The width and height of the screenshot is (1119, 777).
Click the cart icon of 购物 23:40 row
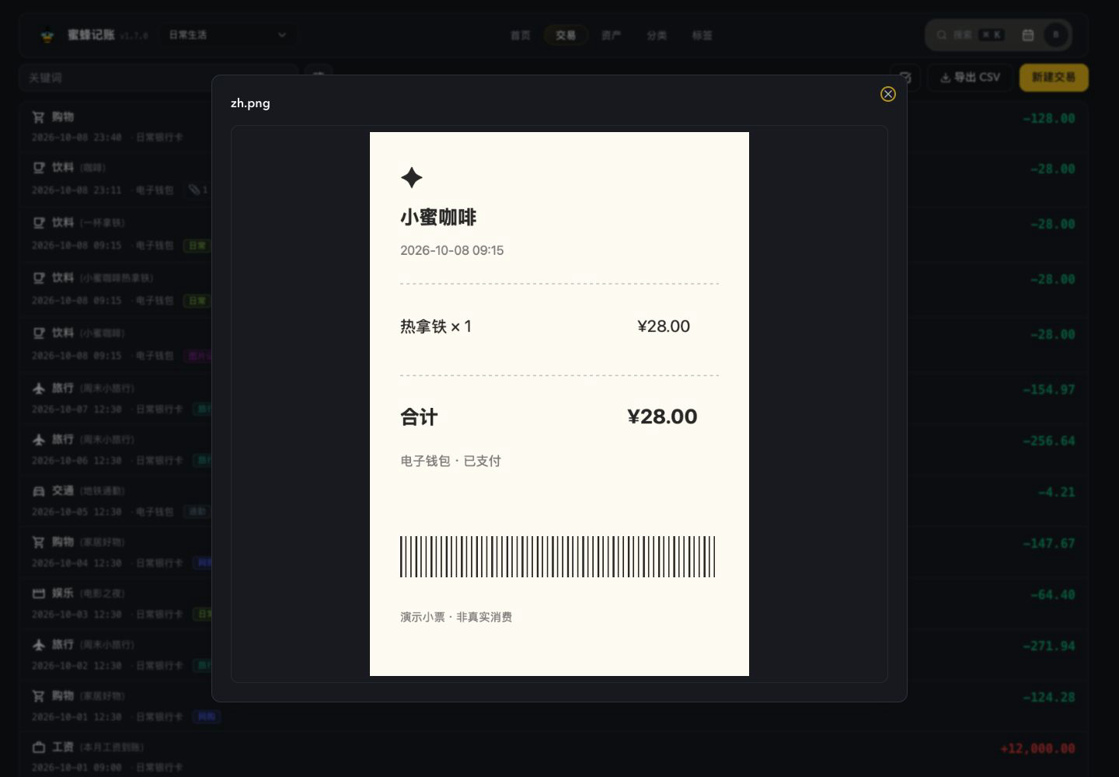tap(39, 117)
